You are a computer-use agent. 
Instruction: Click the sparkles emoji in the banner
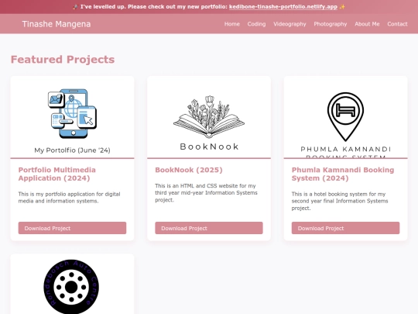pos(342,7)
